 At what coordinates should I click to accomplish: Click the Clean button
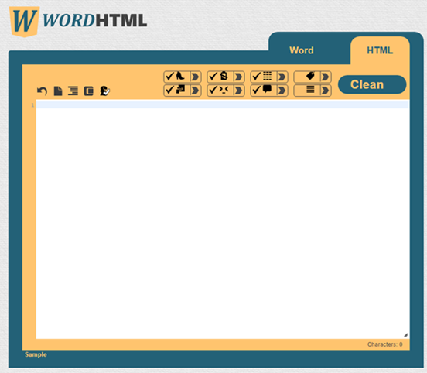click(372, 84)
